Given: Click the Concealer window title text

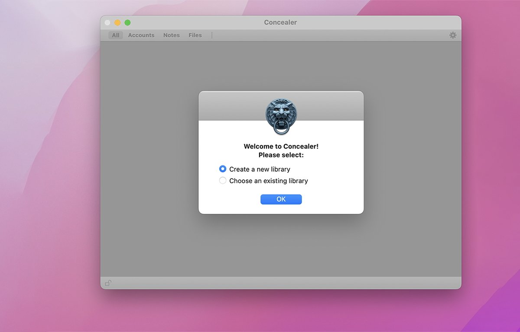Looking at the screenshot, I should pos(281,22).
